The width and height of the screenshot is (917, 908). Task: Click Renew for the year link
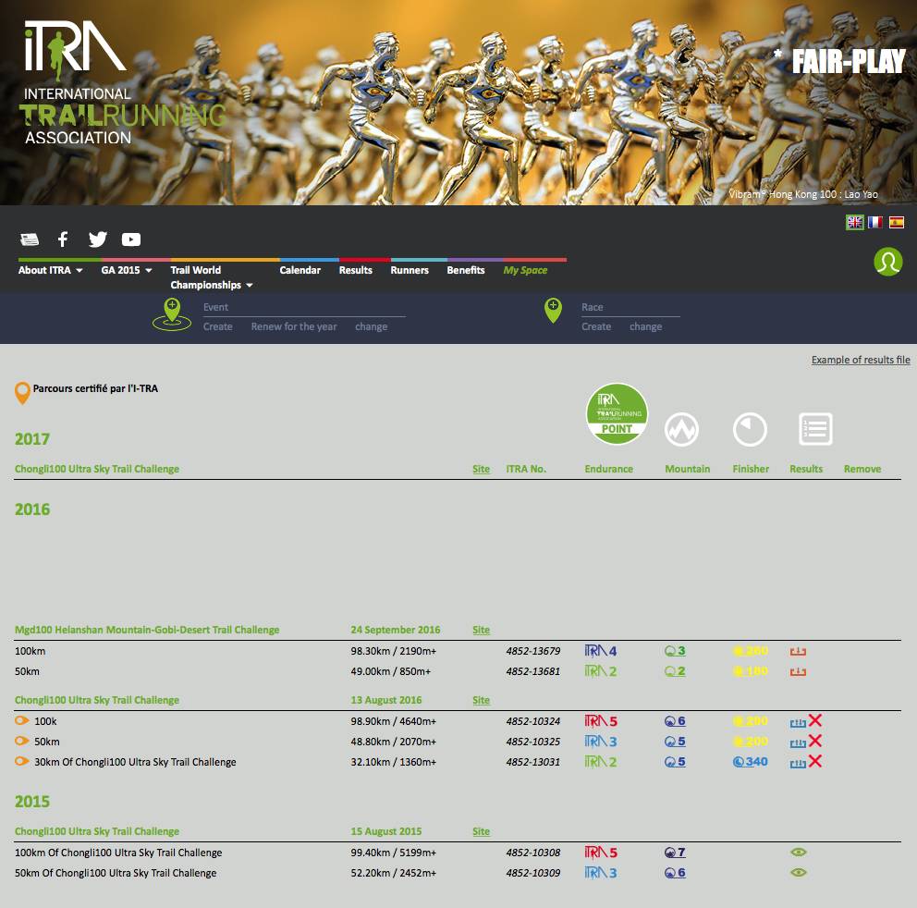(294, 326)
